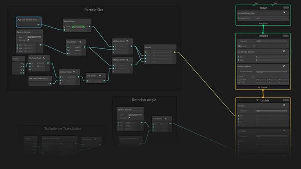Disable the Position (AABox) block
This screenshot has width=301, height=169.
point(284,66)
